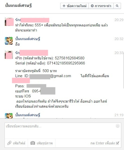Click the paperclip เพิ่มไฟล์ icon

9,143
